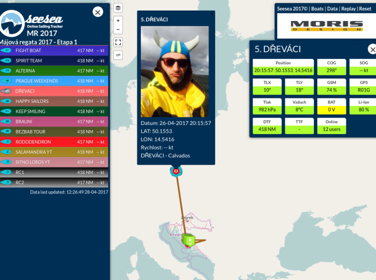The height and width of the screenshot is (280, 376).
Task: Close the DŘEVÁCI data panel
Action: 372,49
